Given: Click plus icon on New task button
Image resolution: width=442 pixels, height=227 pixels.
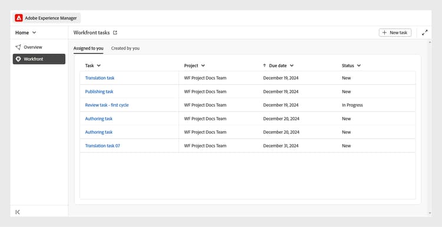Looking at the screenshot, I should click(384, 32).
